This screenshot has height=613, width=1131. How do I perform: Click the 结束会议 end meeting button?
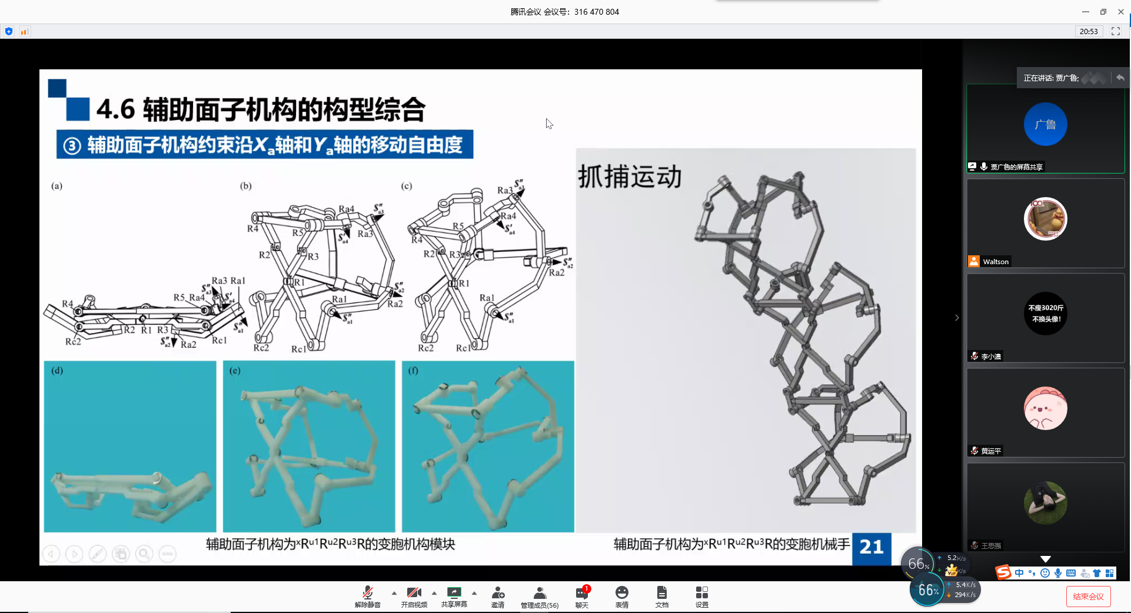coord(1088,596)
